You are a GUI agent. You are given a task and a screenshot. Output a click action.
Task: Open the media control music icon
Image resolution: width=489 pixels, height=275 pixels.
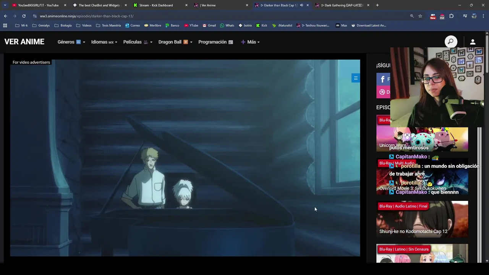(x=465, y=16)
